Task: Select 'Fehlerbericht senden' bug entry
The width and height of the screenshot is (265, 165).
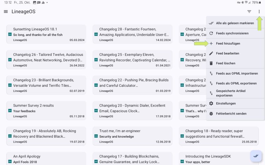Action: pyautogui.click(x=231, y=114)
